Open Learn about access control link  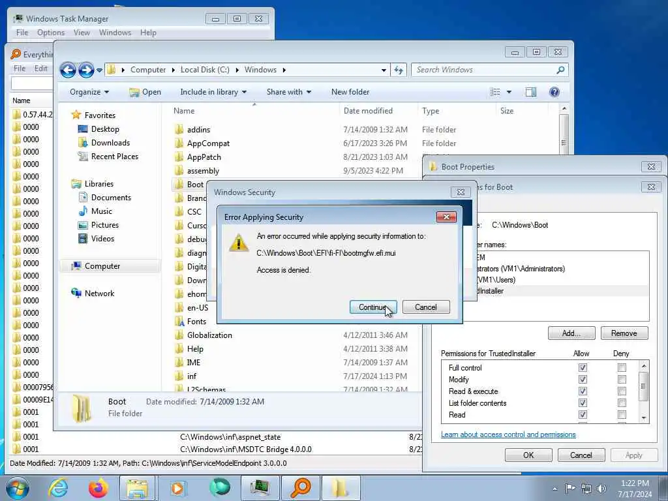point(508,434)
